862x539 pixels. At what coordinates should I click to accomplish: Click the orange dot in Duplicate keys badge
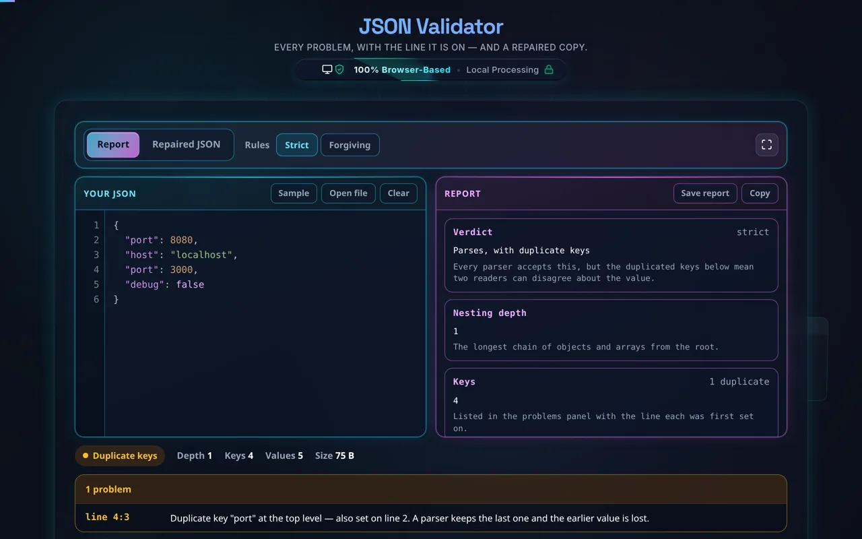(x=86, y=455)
